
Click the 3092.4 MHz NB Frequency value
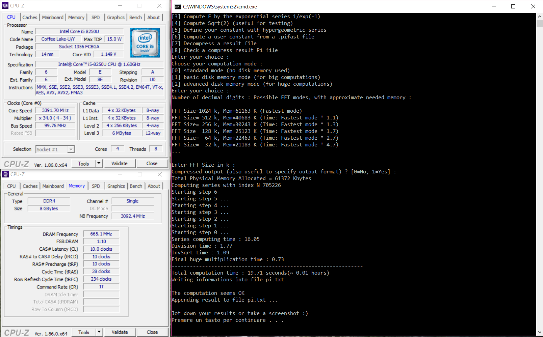pos(133,216)
